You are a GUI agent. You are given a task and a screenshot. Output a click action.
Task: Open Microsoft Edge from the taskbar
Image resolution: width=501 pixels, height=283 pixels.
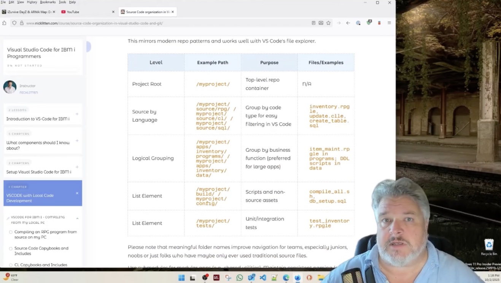point(286,278)
